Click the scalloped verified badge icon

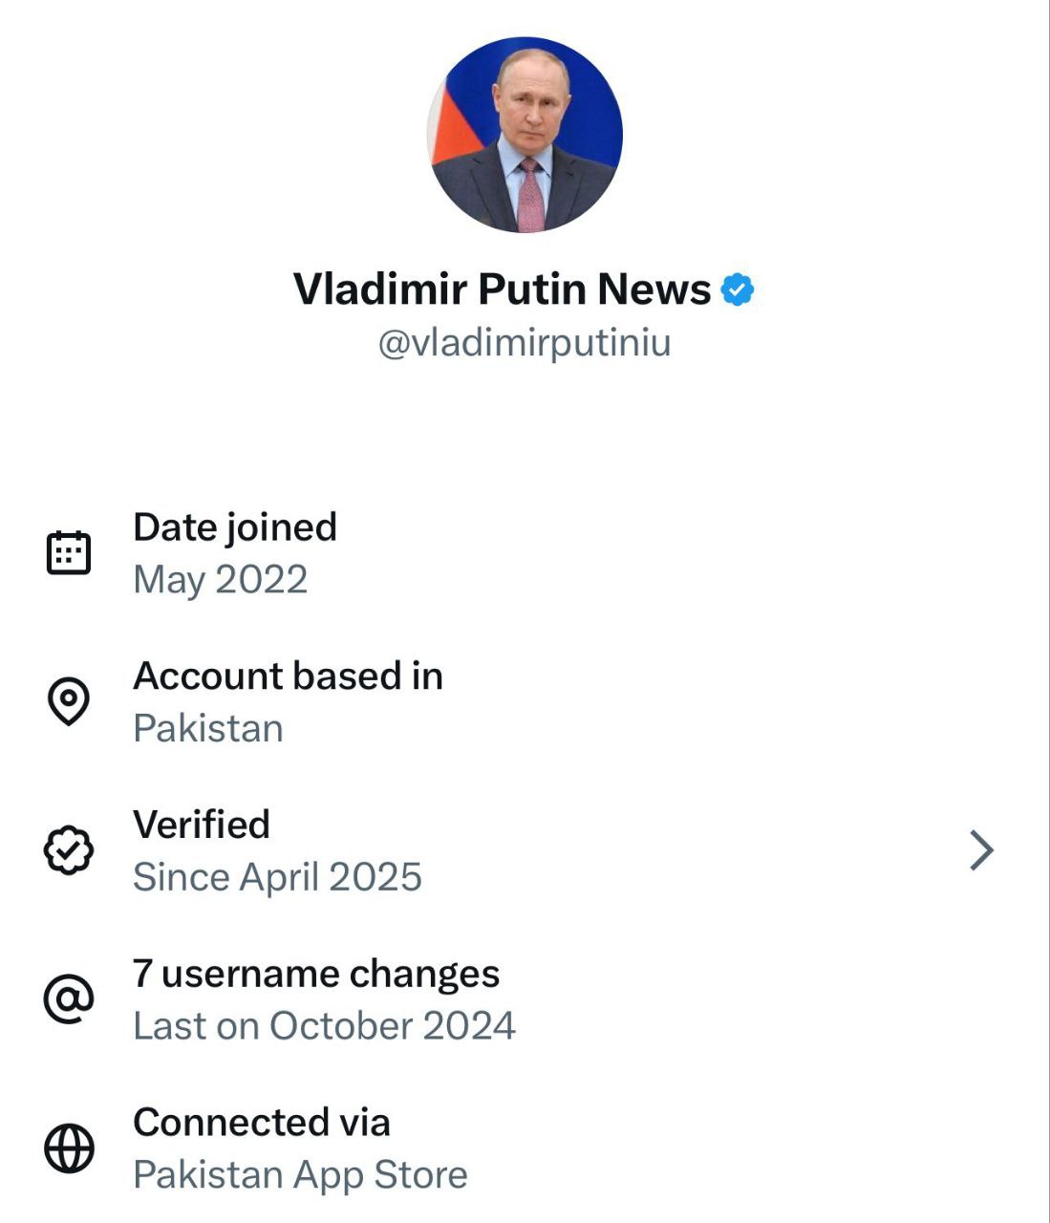click(x=69, y=850)
